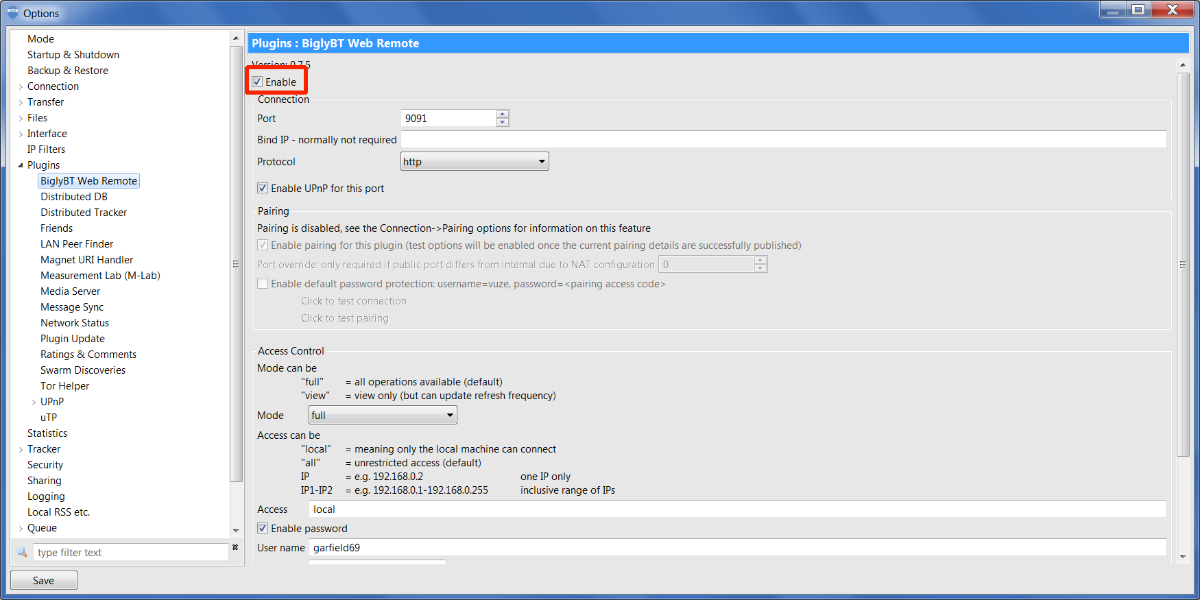
Task: Click the Save button
Action: click(x=44, y=580)
